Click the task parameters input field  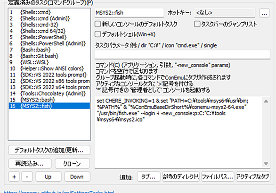(182, 55)
